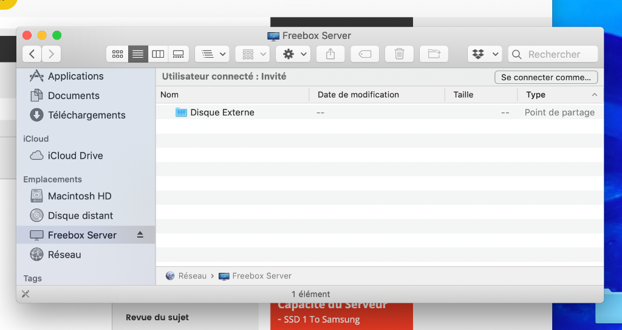Click the tag edit toolbar icon
622x330 pixels.
[364, 54]
